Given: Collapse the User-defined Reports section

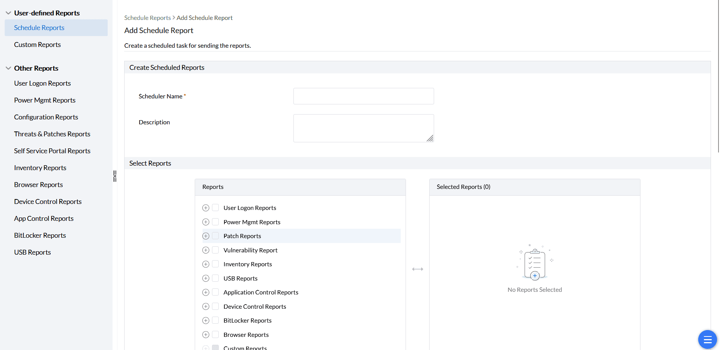Looking at the screenshot, I should pyautogui.click(x=8, y=13).
